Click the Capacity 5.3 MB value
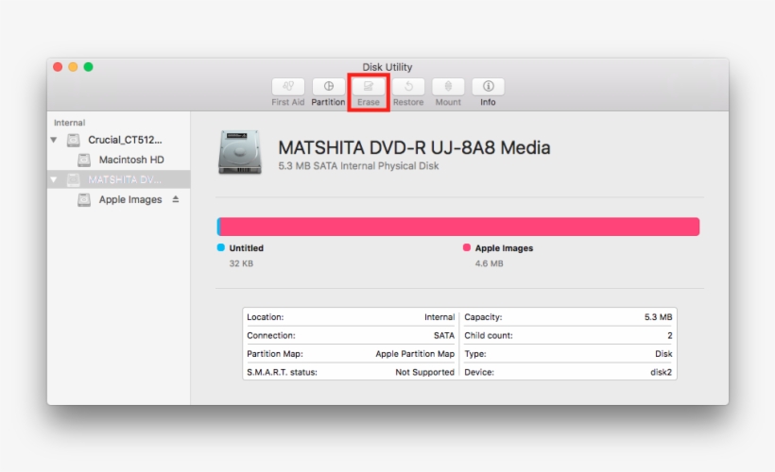 pos(659,317)
